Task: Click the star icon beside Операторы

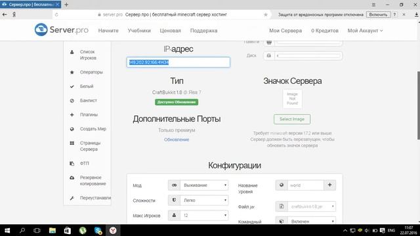Action: pyautogui.click(x=72, y=72)
